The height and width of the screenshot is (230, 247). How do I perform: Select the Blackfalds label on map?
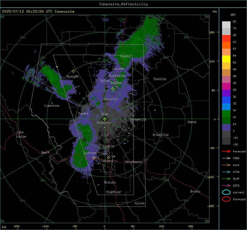pyautogui.click(x=117, y=76)
